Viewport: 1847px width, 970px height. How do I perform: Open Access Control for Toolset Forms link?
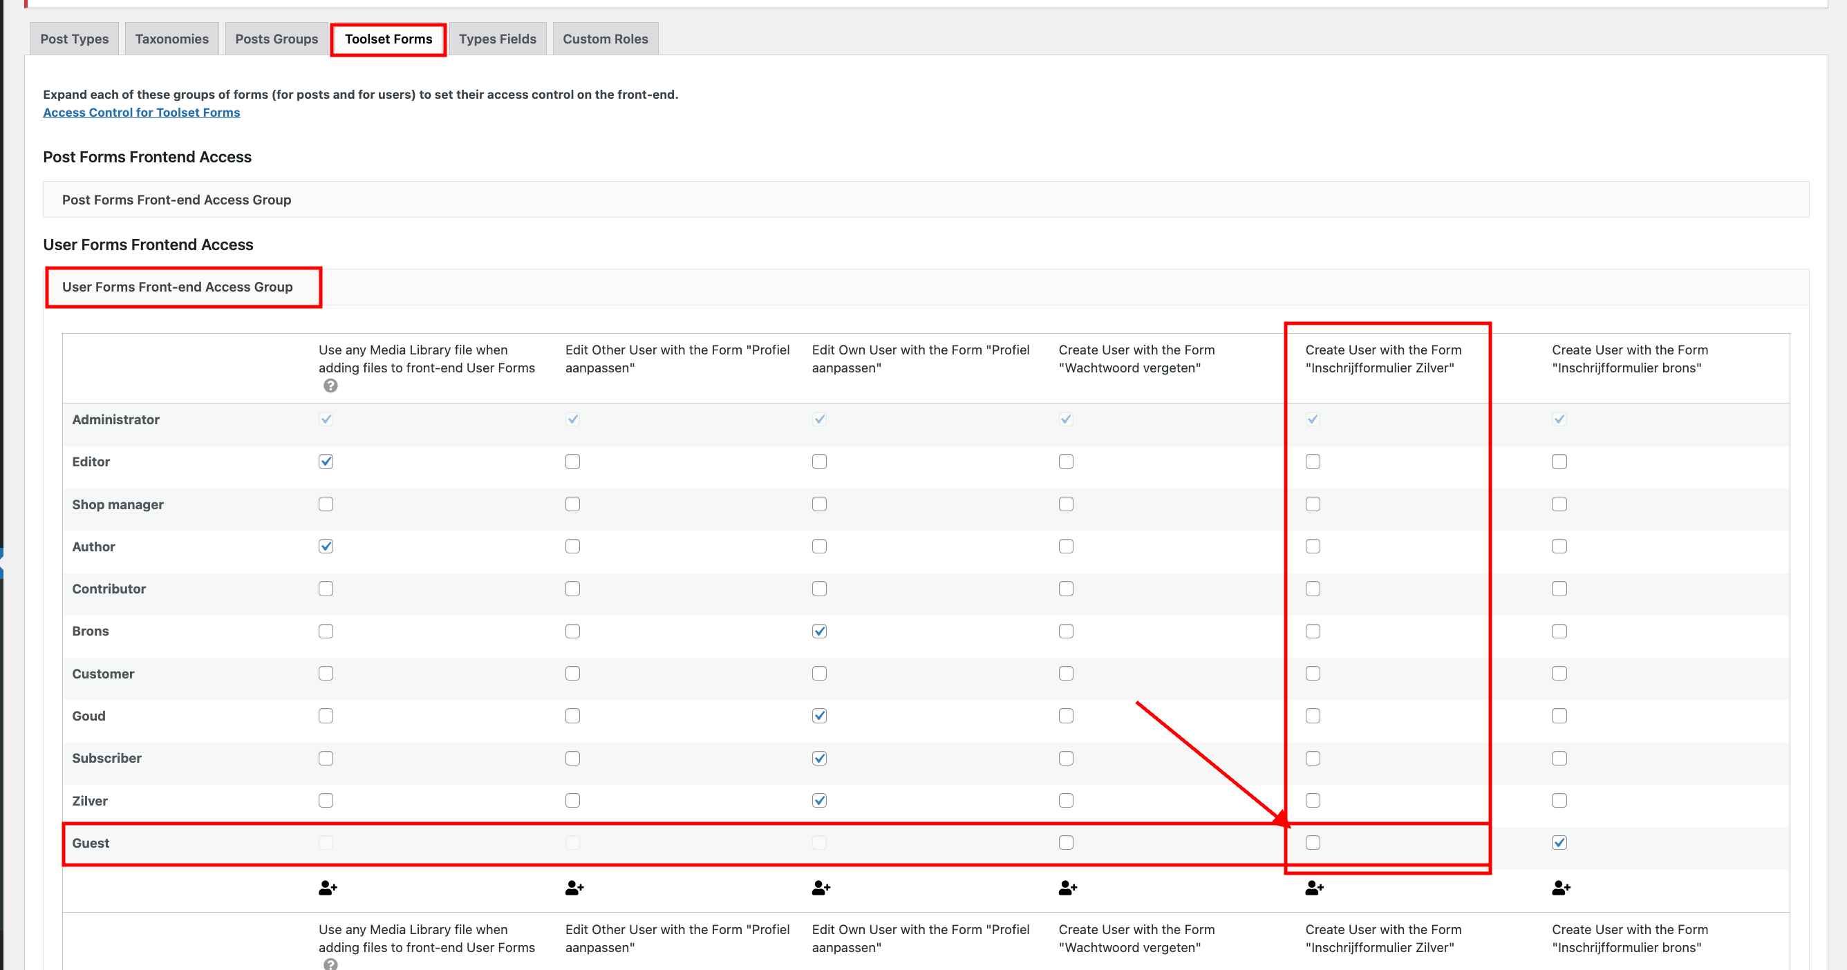point(141,113)
